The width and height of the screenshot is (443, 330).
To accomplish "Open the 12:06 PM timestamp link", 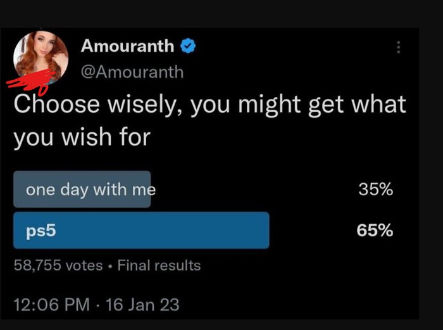I will coord(52,305).
